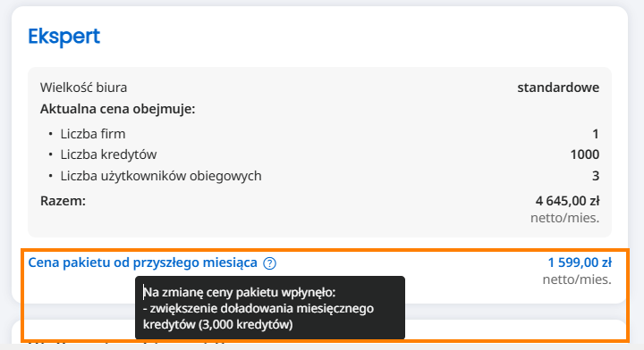This screenshot has width=644, height=350.
Task: Click tooltip line about 'zwiększenie doładowania miesięcznego'
Action: coord(258,308)
